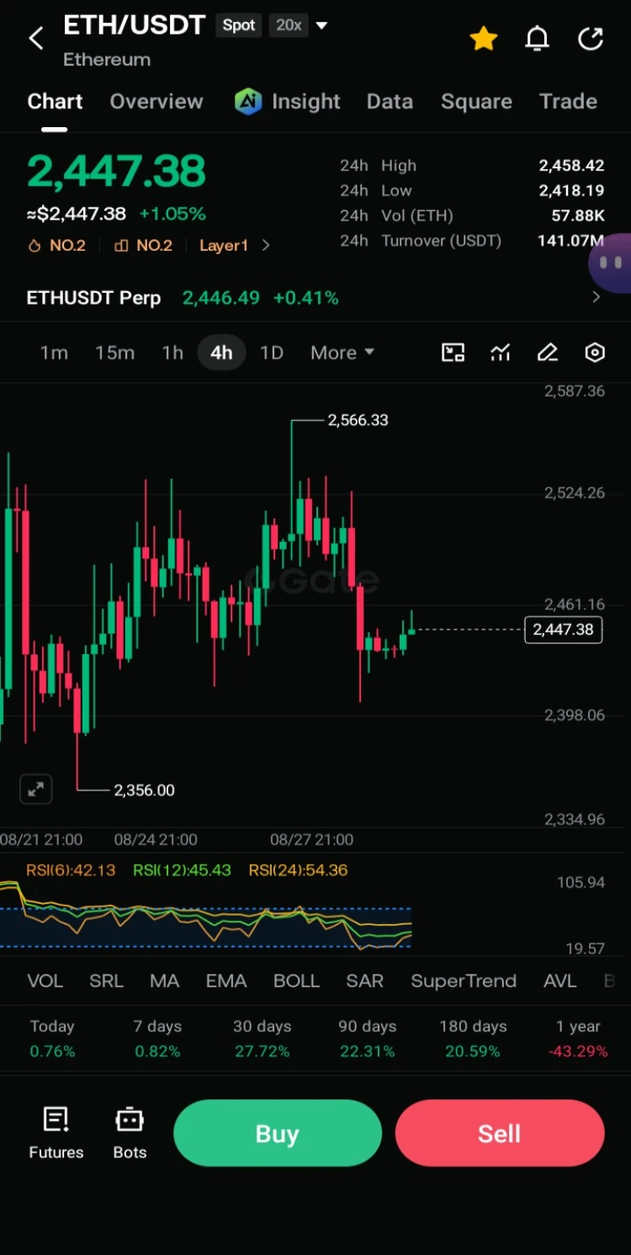Image resolution: width=631 pixels, height=1255 pixels.
Task: Enable the VOL indicator
Action: 45,981
